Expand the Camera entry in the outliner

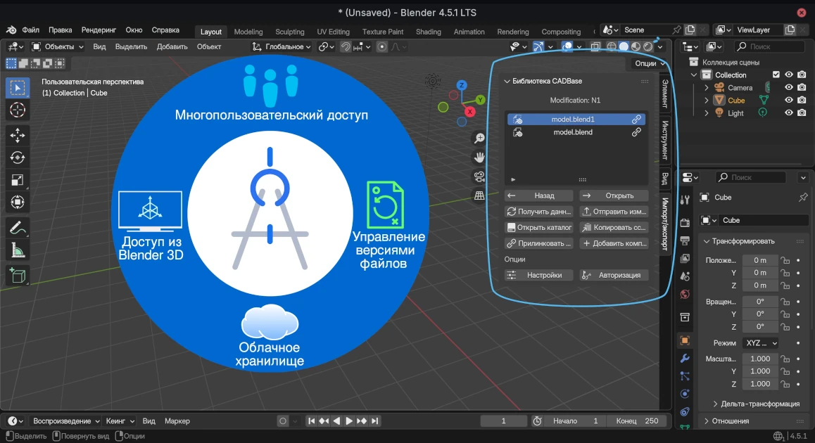[x=707, y=87]
